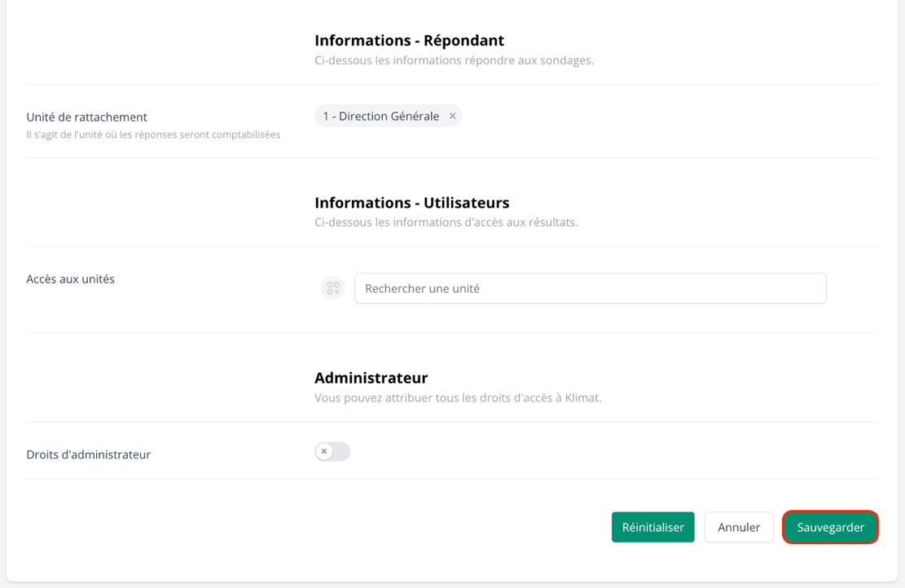Viewport: 905px width, 588px height.
Task: Select the 1 - Direction Générale chip label
Action: pos(380,116)
